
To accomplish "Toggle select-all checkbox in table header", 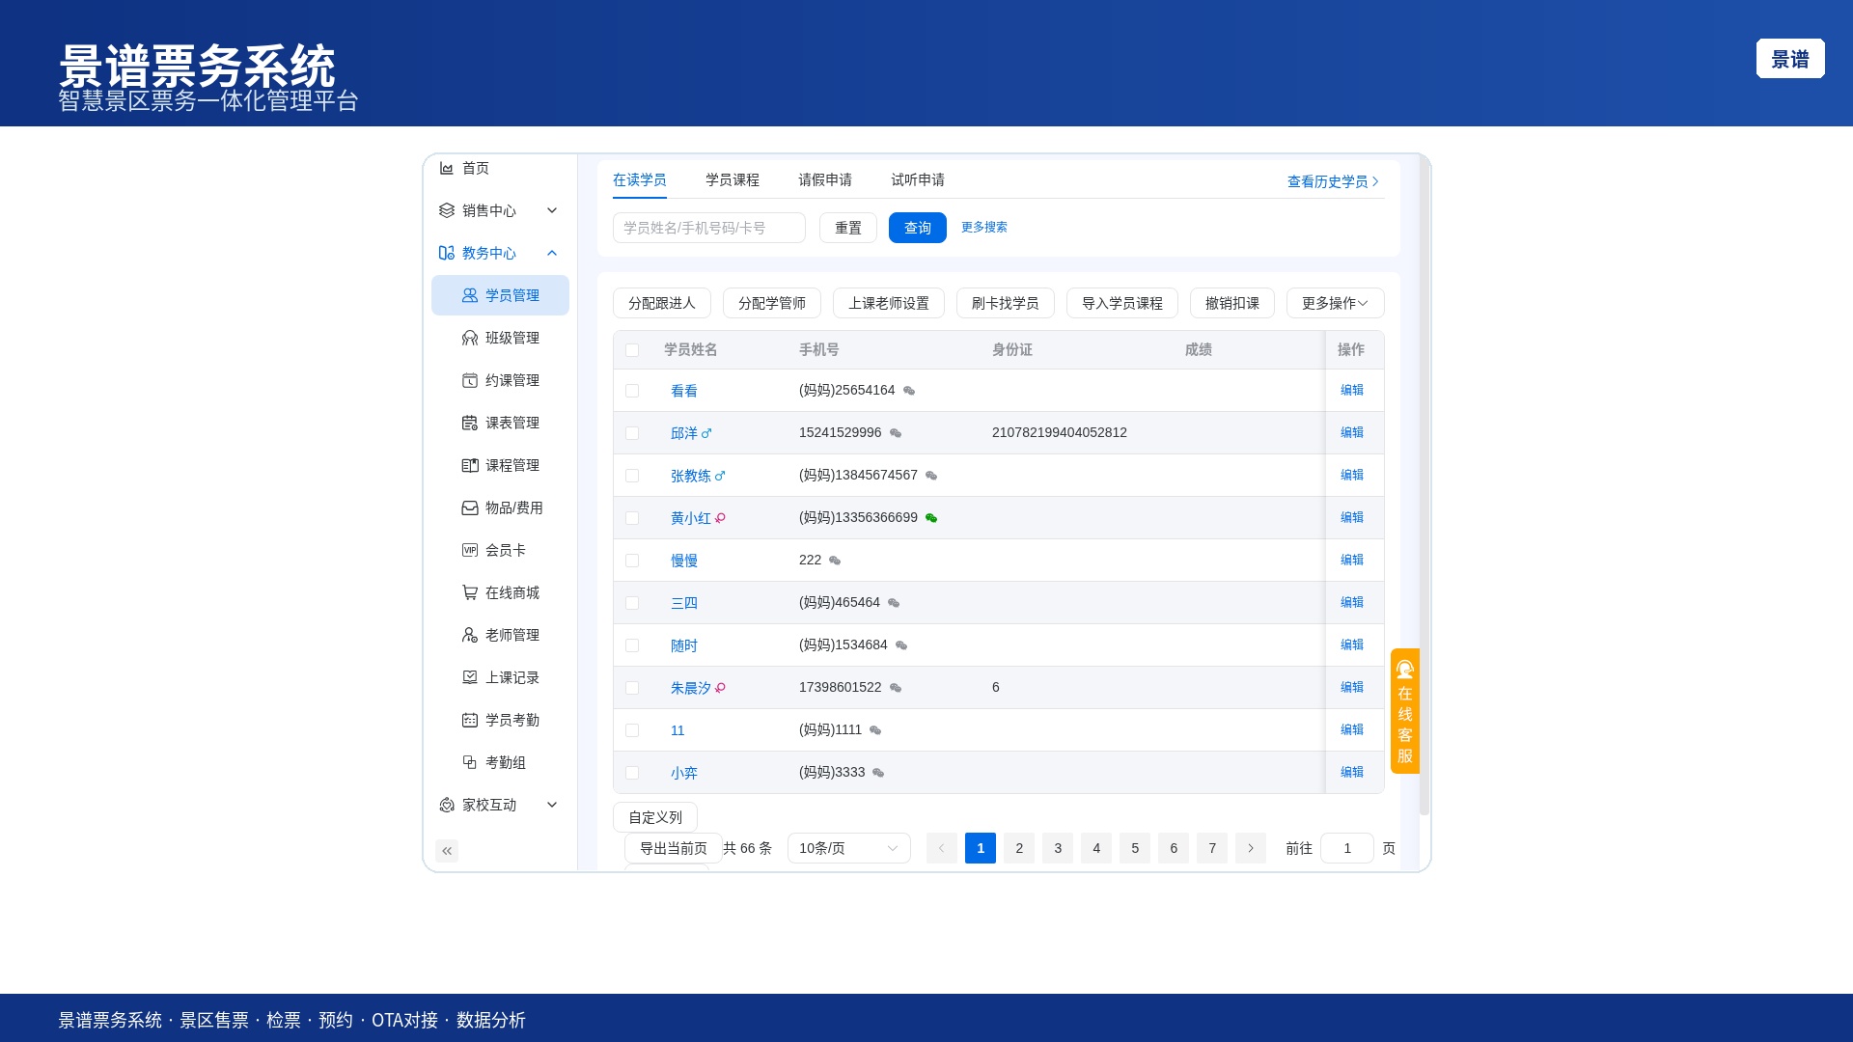I will tap(632, 350).
